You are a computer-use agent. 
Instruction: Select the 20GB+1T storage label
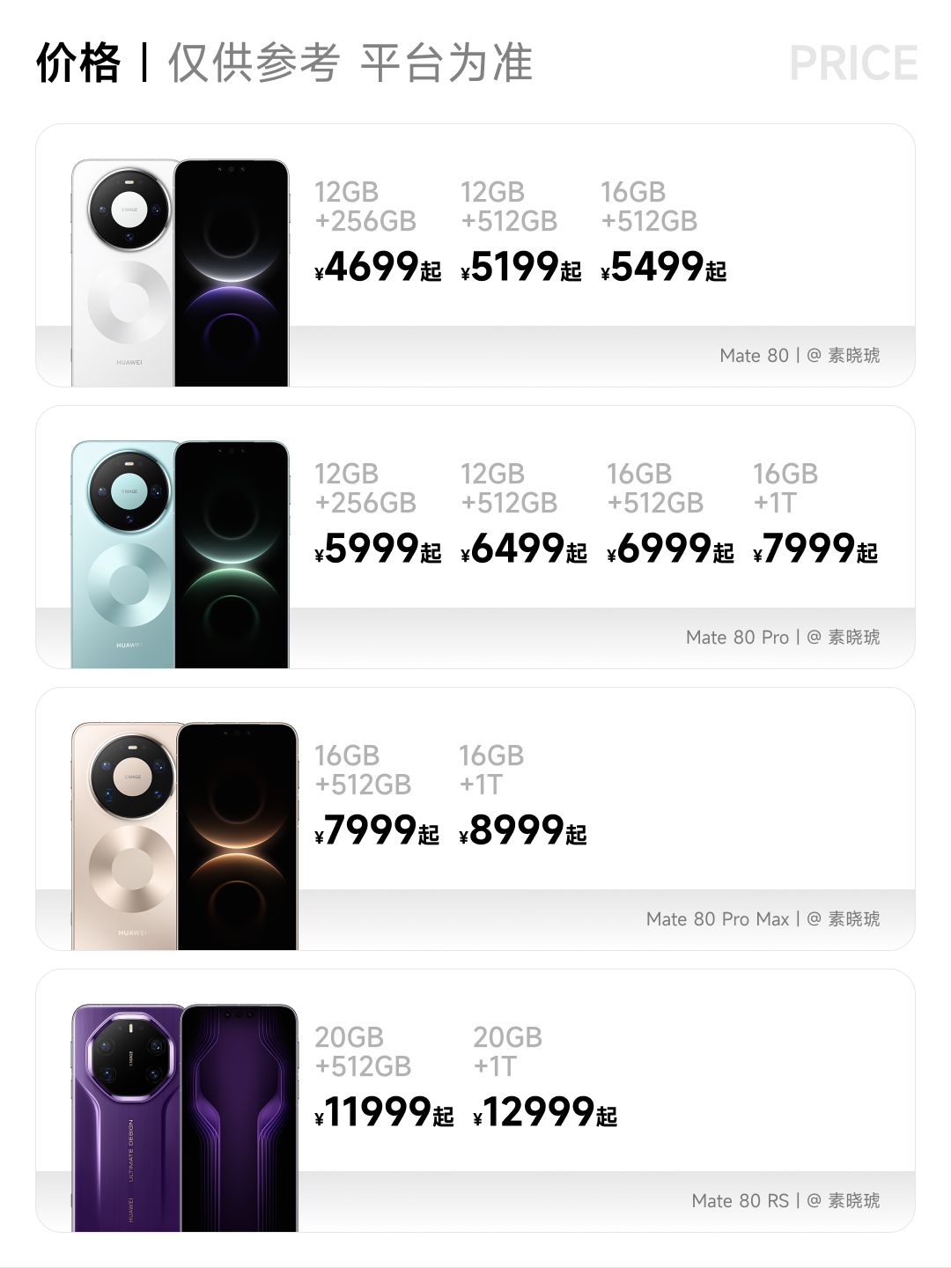pos(507,1051)
